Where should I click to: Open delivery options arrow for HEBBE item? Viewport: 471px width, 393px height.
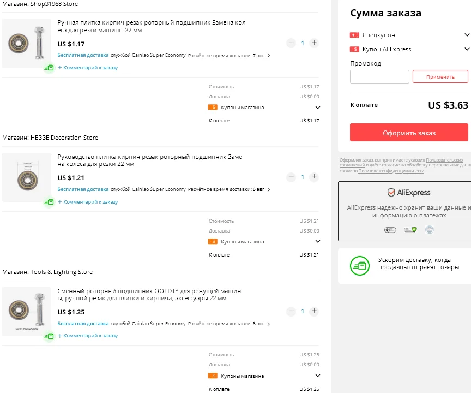[269, 189]
